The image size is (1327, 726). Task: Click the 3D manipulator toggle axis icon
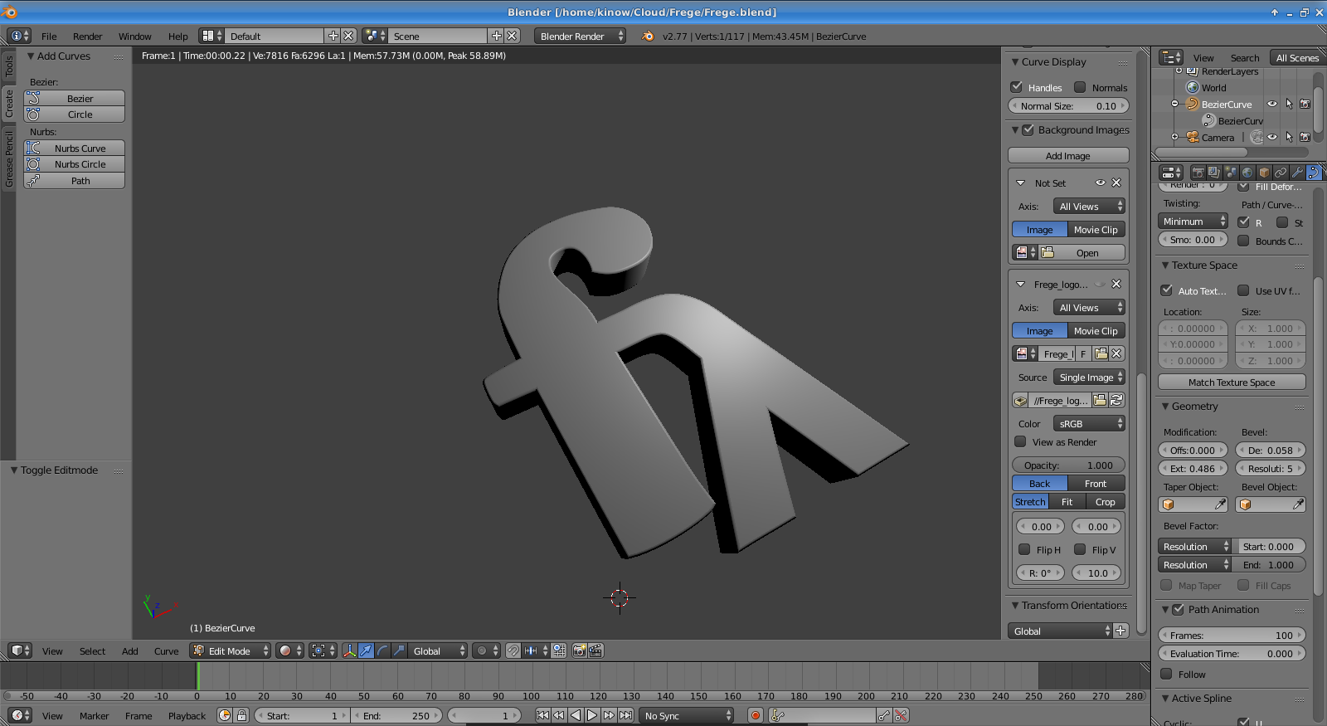349,650
